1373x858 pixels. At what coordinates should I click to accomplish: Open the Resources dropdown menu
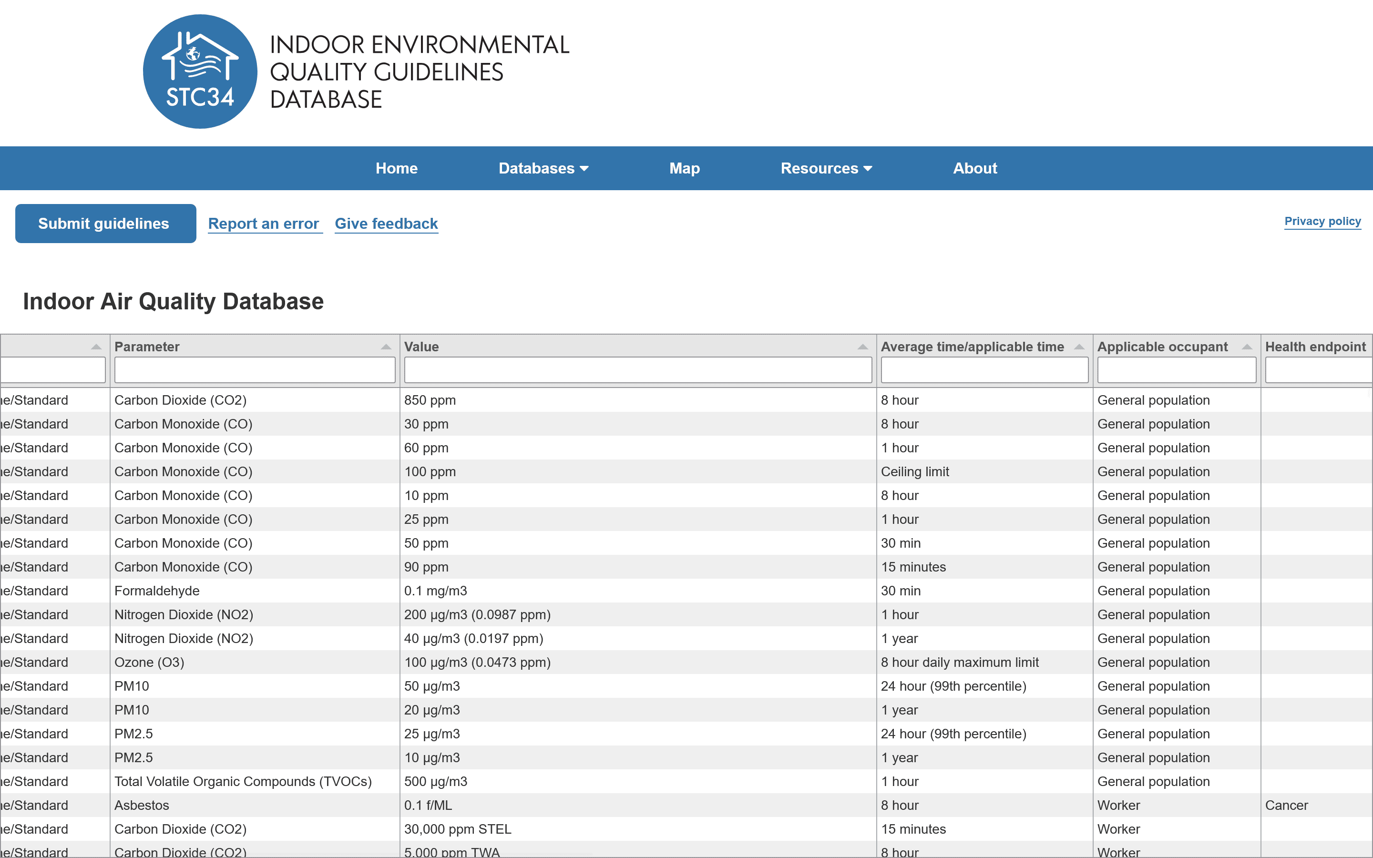[826, 169]
